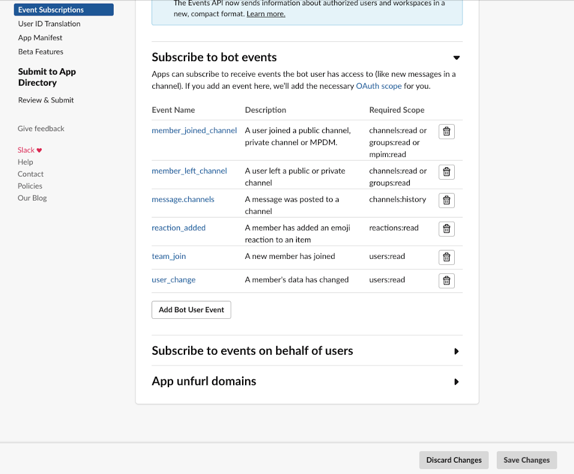The width and height of the screenshot is (574, 474).
Task: Click the Subscribe to bot events heading
Action: pos(214,58)
